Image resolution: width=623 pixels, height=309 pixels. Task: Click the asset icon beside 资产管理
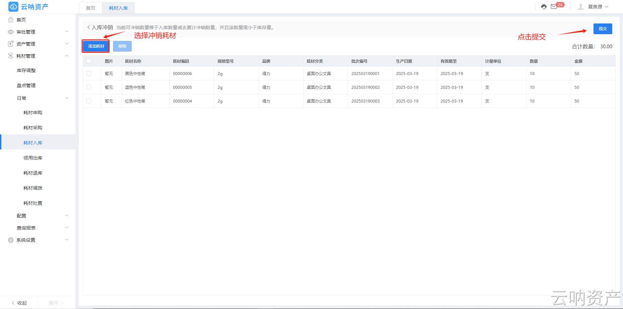coord(11,44)
